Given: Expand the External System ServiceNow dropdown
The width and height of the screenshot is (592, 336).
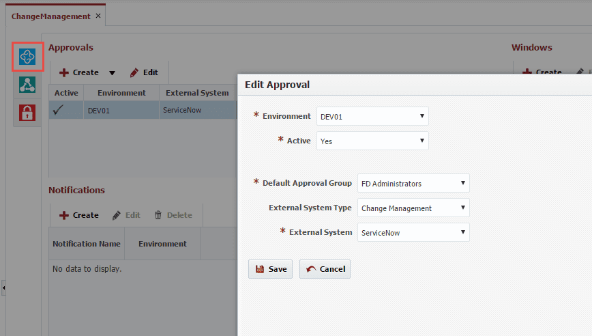Looking at the screenshot, I should coord(413,232).
